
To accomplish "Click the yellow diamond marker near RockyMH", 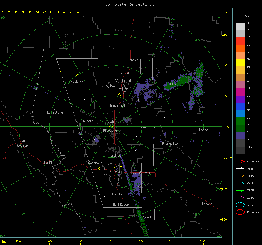I will (x=78, y=76).
